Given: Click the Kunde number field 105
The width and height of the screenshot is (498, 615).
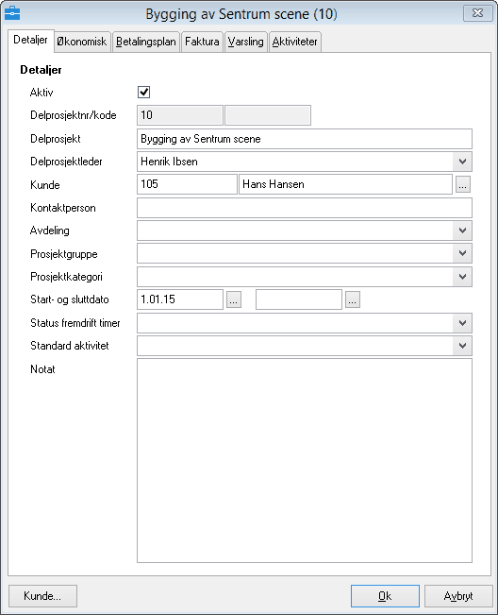Looking at the screenshot, I should [x=187, y=184].
